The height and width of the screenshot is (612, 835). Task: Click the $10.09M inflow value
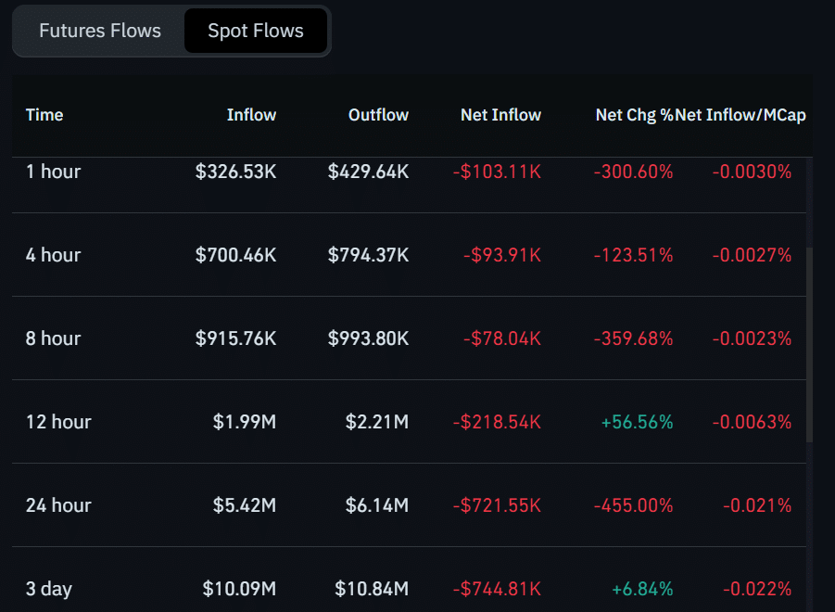pos(239,589)
